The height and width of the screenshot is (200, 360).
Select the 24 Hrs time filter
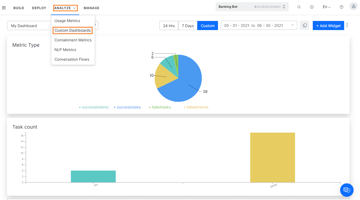coord(169,25)
